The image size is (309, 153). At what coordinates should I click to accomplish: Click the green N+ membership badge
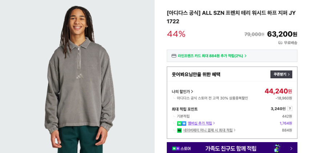[x=181, y=124]
